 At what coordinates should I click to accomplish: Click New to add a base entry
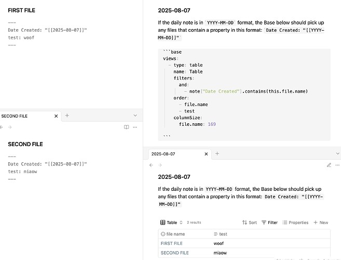coord(321,223)
